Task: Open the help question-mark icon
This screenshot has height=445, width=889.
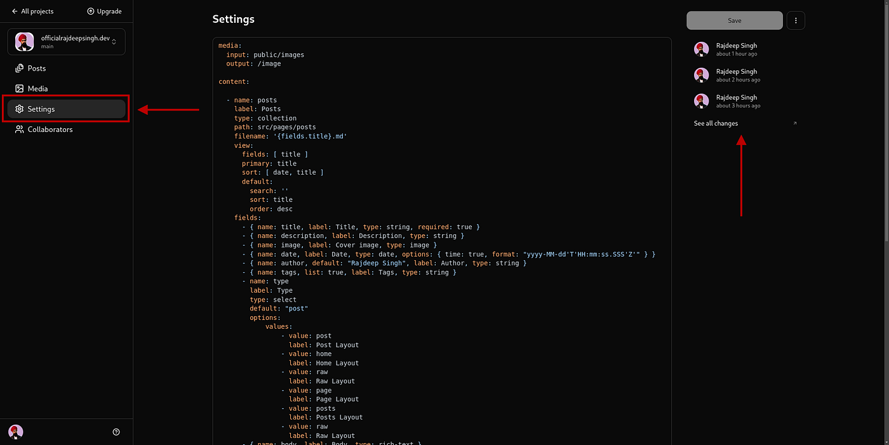Action: pos(116,432)
